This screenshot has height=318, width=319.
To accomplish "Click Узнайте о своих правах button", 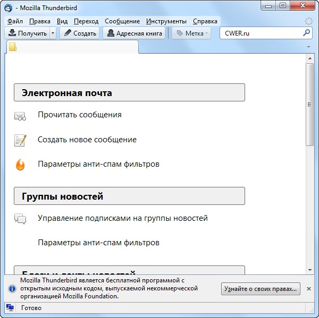I will coord(261,289).
